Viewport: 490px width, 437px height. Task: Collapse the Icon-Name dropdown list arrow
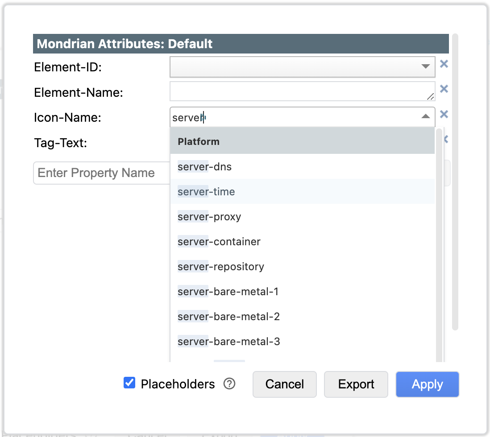[x=425, y=116]
